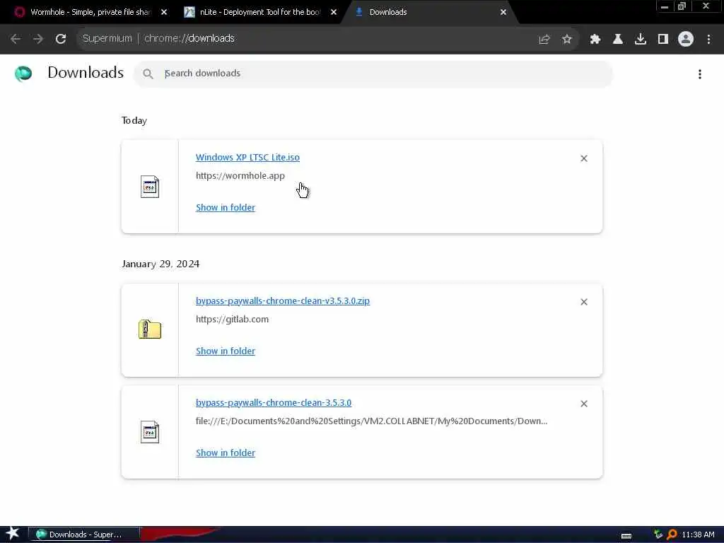Click the magnifier icon in the search box
The height and width of the screenshot is (543, 724).
click(148, 74)
